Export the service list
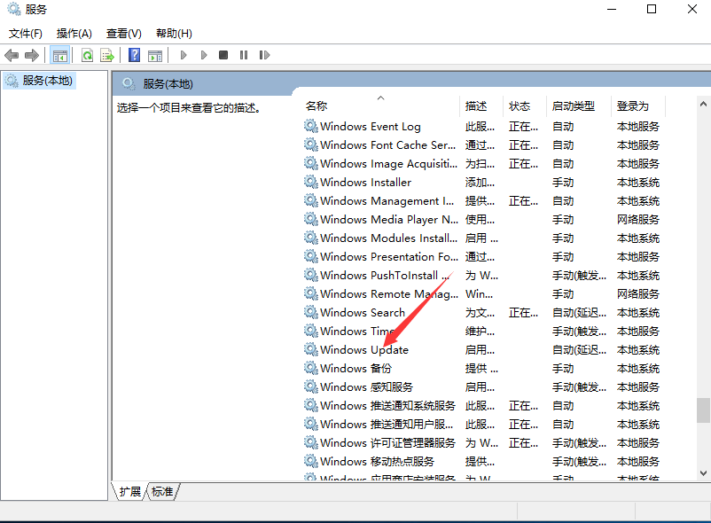Screen dimensions: 711x523 click(x=108, y=54)
